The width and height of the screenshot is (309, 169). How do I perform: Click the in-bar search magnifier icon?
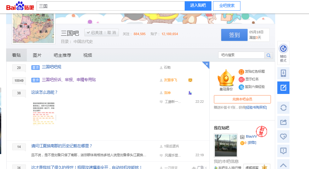coord(269,55)
